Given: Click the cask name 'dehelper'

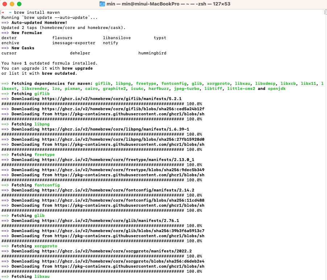Looking at the screenshot, I should [80, 53].
